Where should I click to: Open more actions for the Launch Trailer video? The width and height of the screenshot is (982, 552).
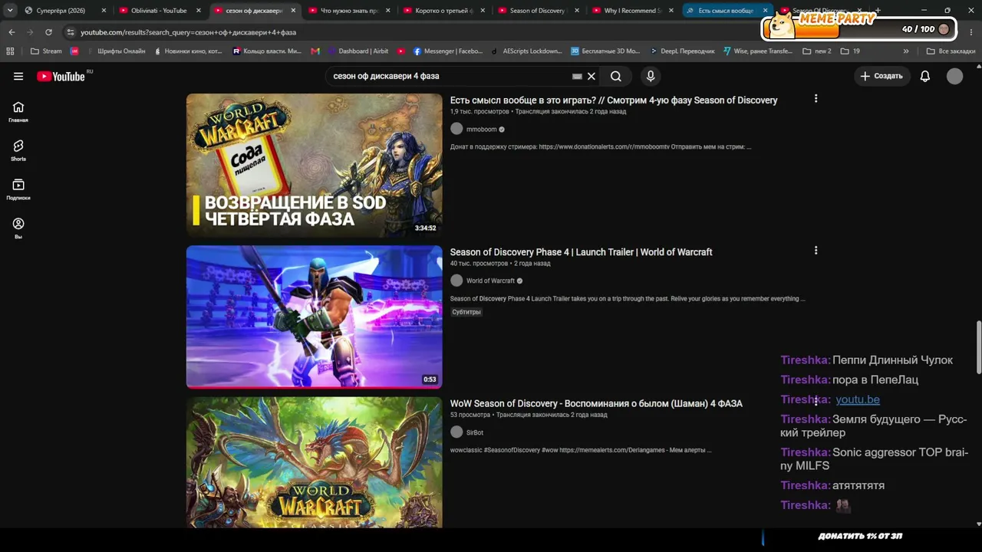click(816, 251)
